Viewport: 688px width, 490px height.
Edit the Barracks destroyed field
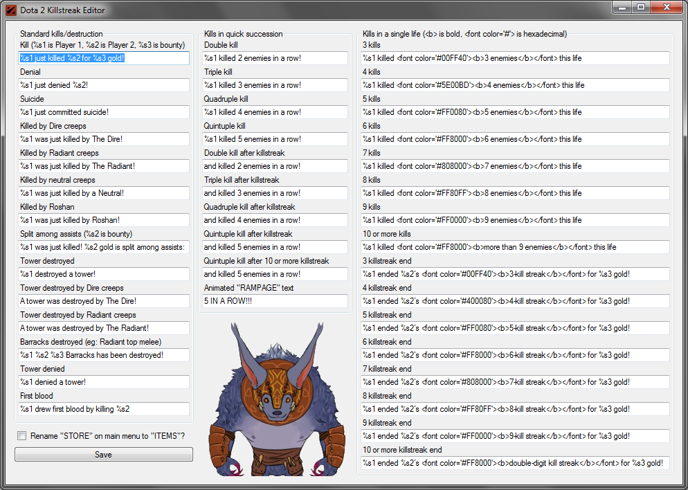[x=104, y=355]
